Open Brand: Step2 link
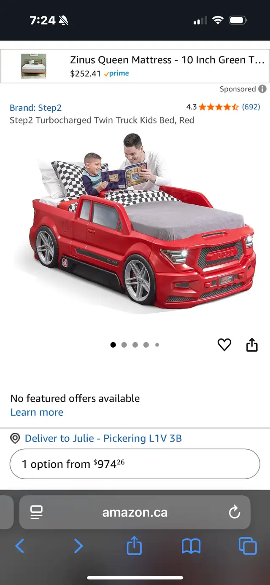270x585 pixels. point(36,107)
